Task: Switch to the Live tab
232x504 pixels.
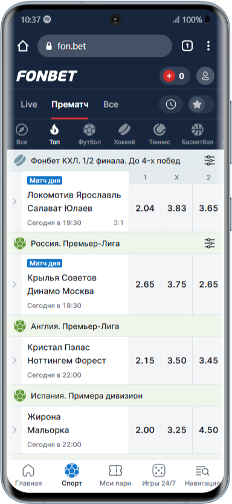Action: tap(29, 105)
